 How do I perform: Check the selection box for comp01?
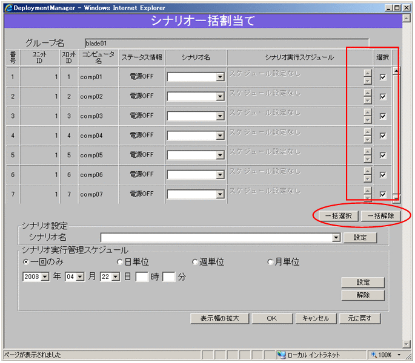383,77
